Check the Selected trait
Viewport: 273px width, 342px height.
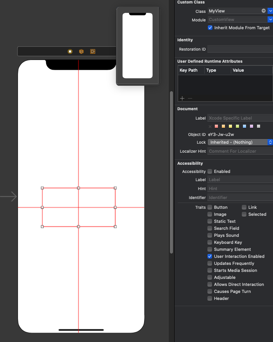point(244,214)
